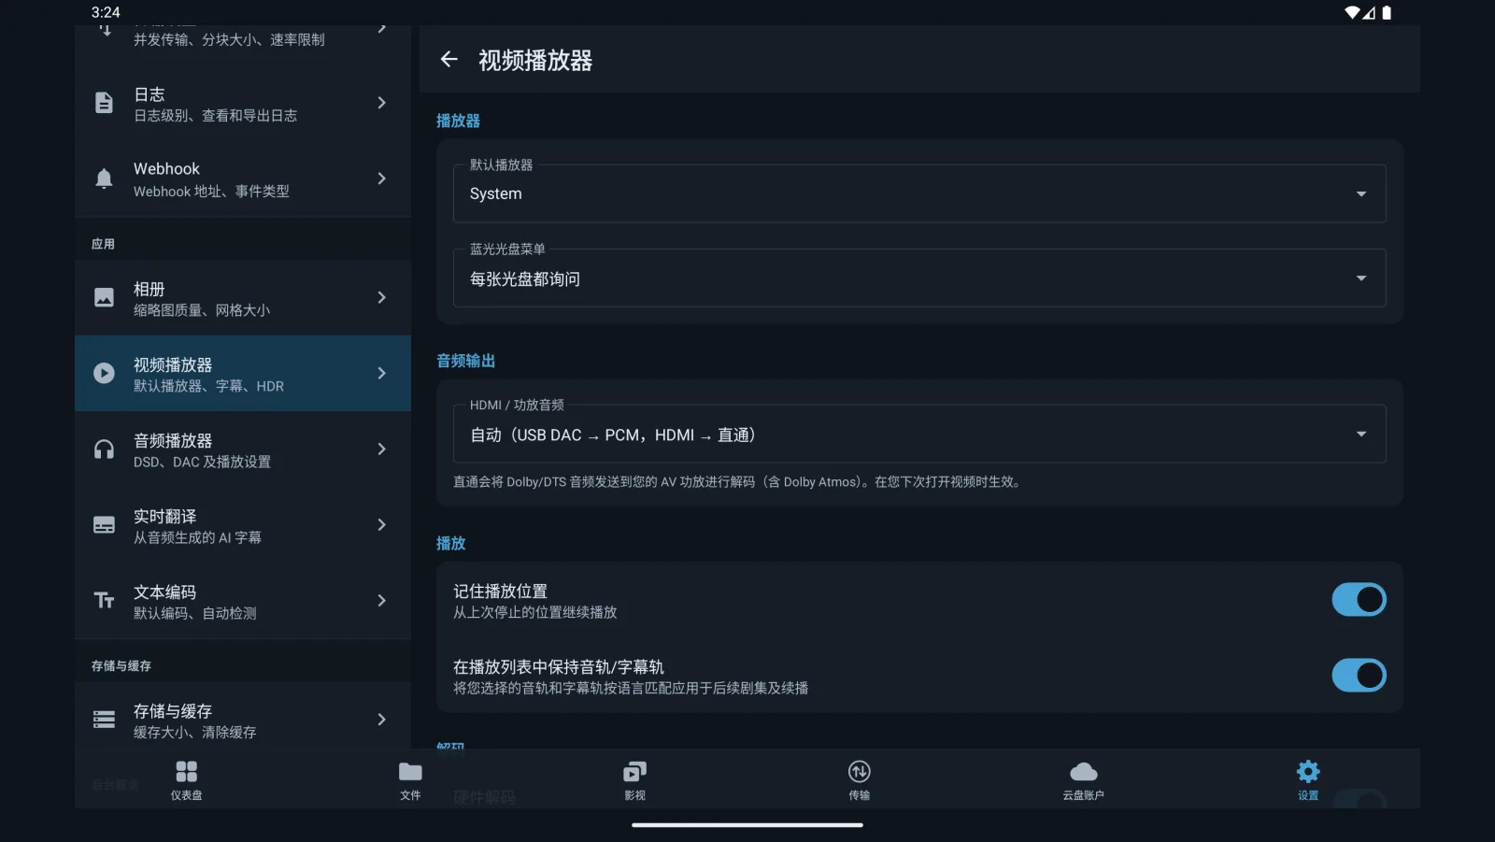Screen dimensions: 1495x842
Task: Select the 相册 image icon
Action: point(104,297)
